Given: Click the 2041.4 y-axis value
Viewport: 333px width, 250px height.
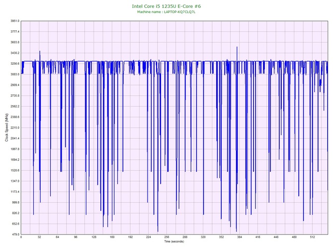Looking at the screenshot, I should [15, 138].
